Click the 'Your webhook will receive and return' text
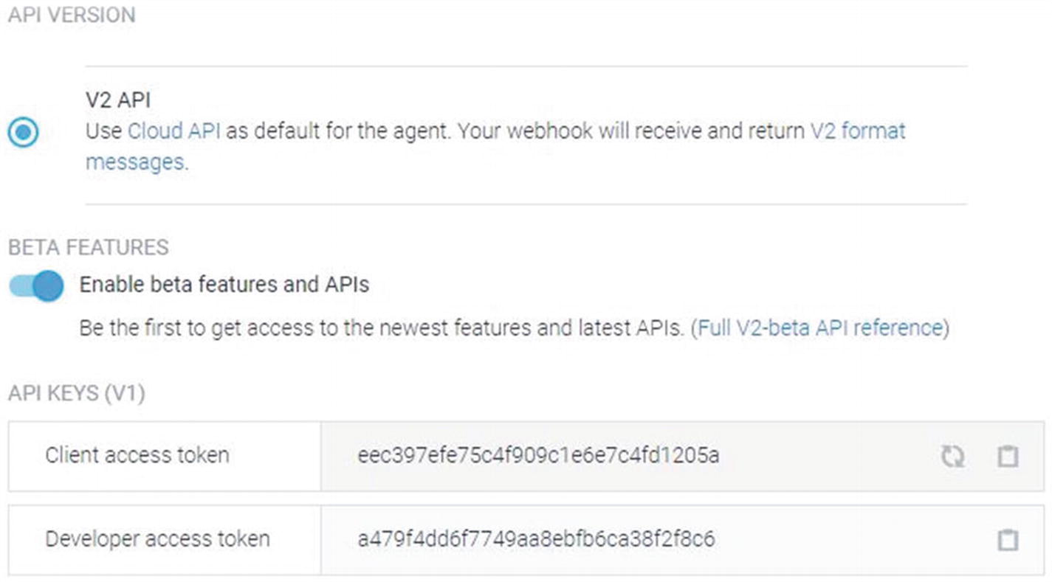 631,131
